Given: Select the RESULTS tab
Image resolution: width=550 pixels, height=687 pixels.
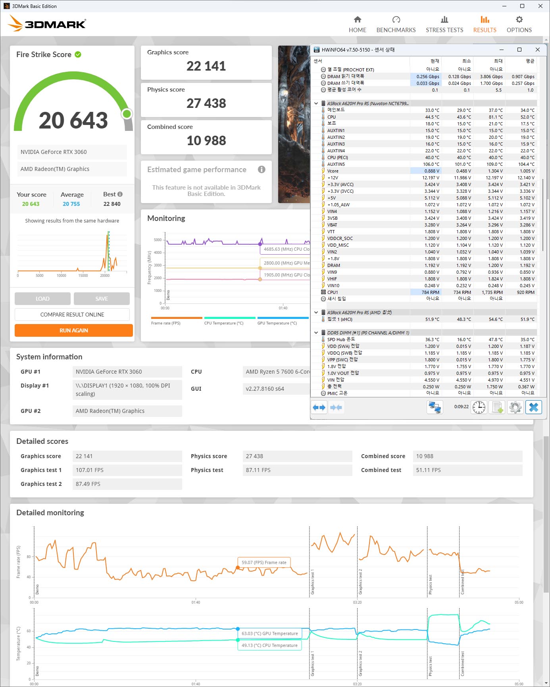Looking at the screenshot, I should pos(485,25).
